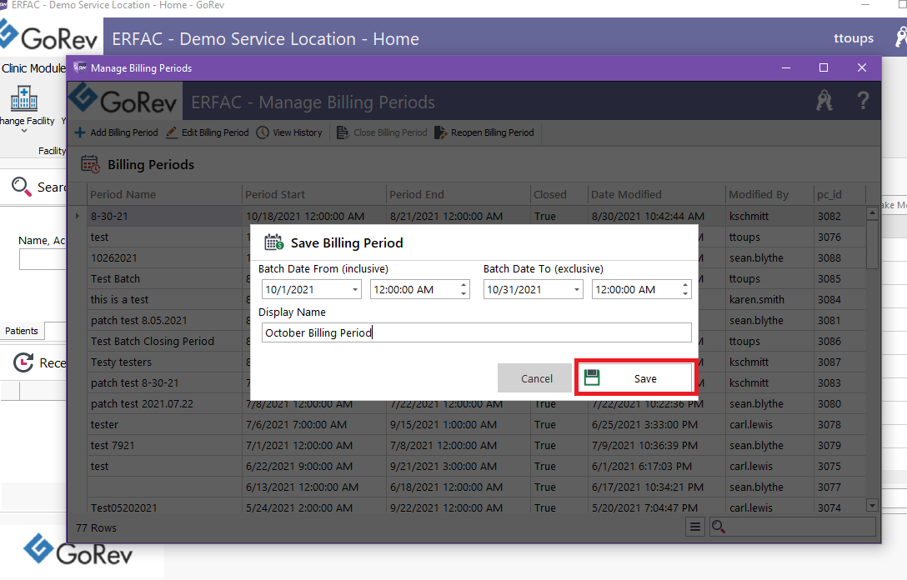
Task: Click the user icon in Manage Billing Periods header
Action: tap(824, 101)
